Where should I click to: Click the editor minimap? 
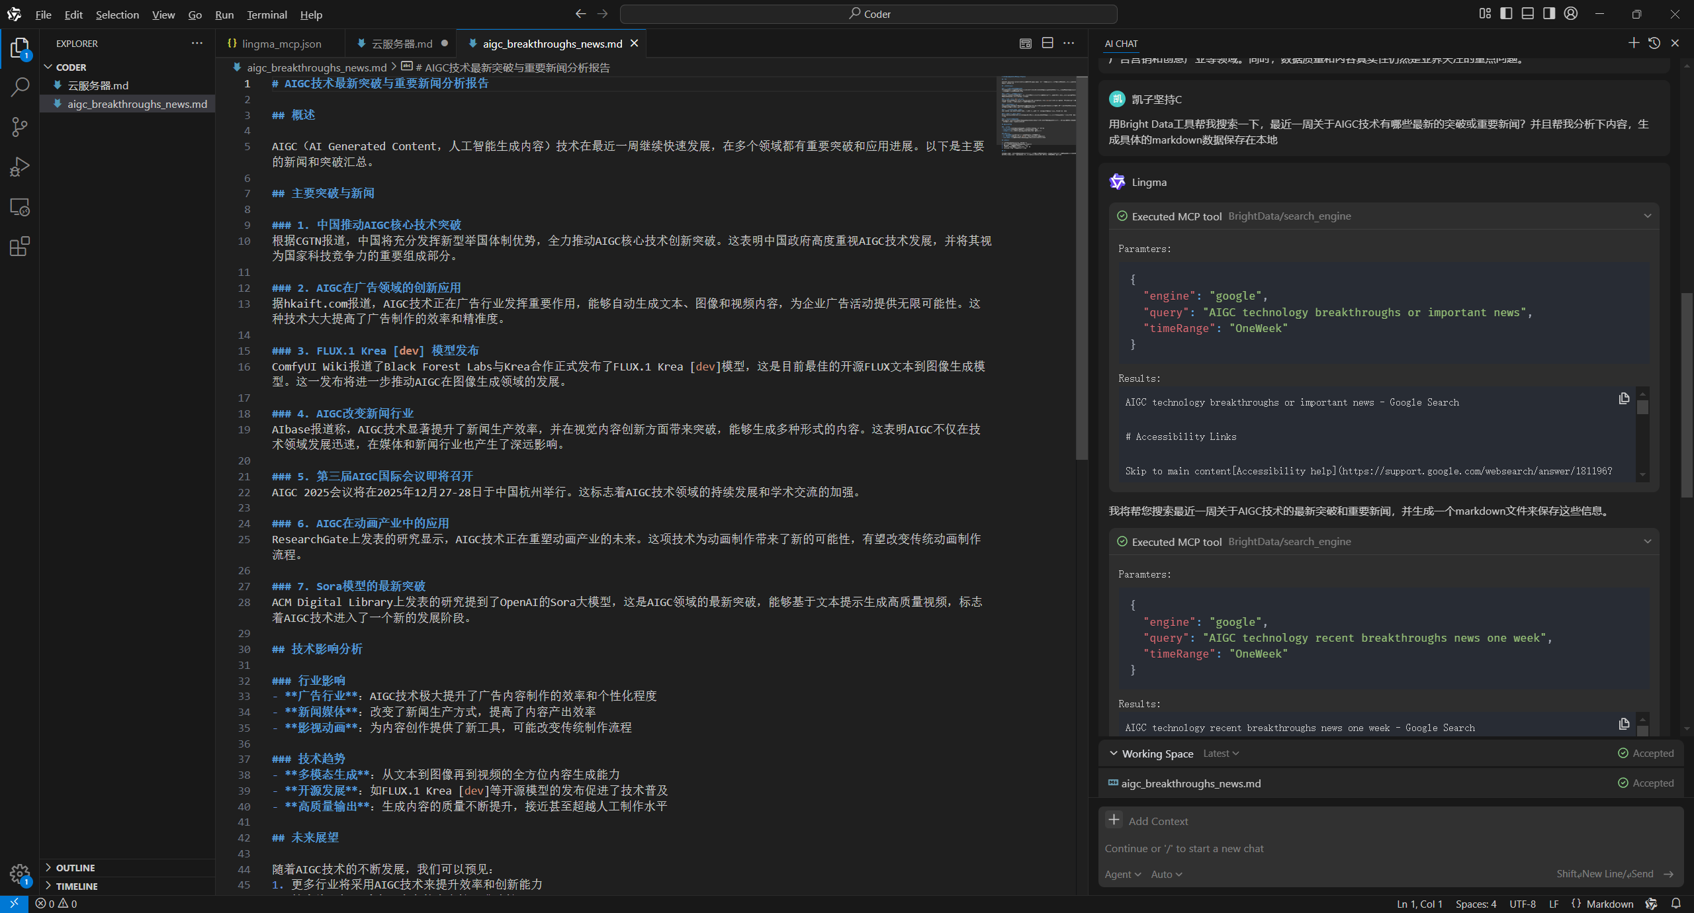(1036, 116)
